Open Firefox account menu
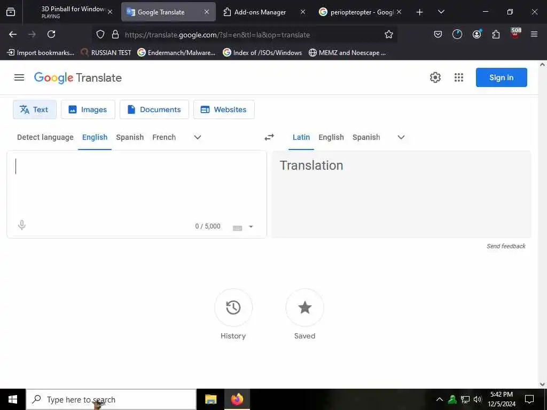Screen dimensions: 547x410 click(x=476, y=34)
